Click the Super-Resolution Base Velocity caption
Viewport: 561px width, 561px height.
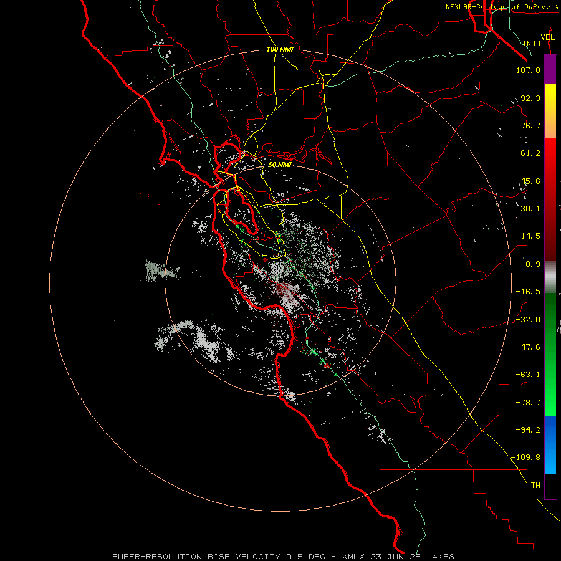click(x=283, y=557)
